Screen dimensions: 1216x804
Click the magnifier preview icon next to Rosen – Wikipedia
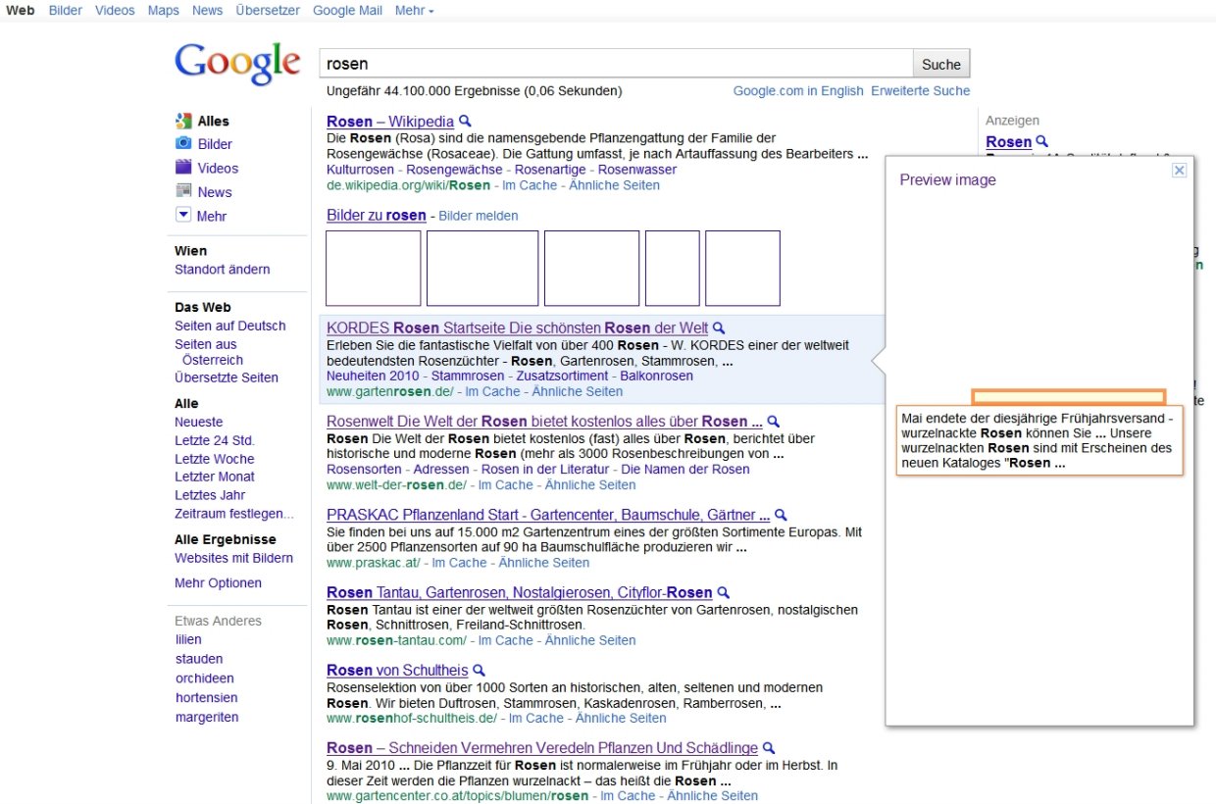(466, 122)
